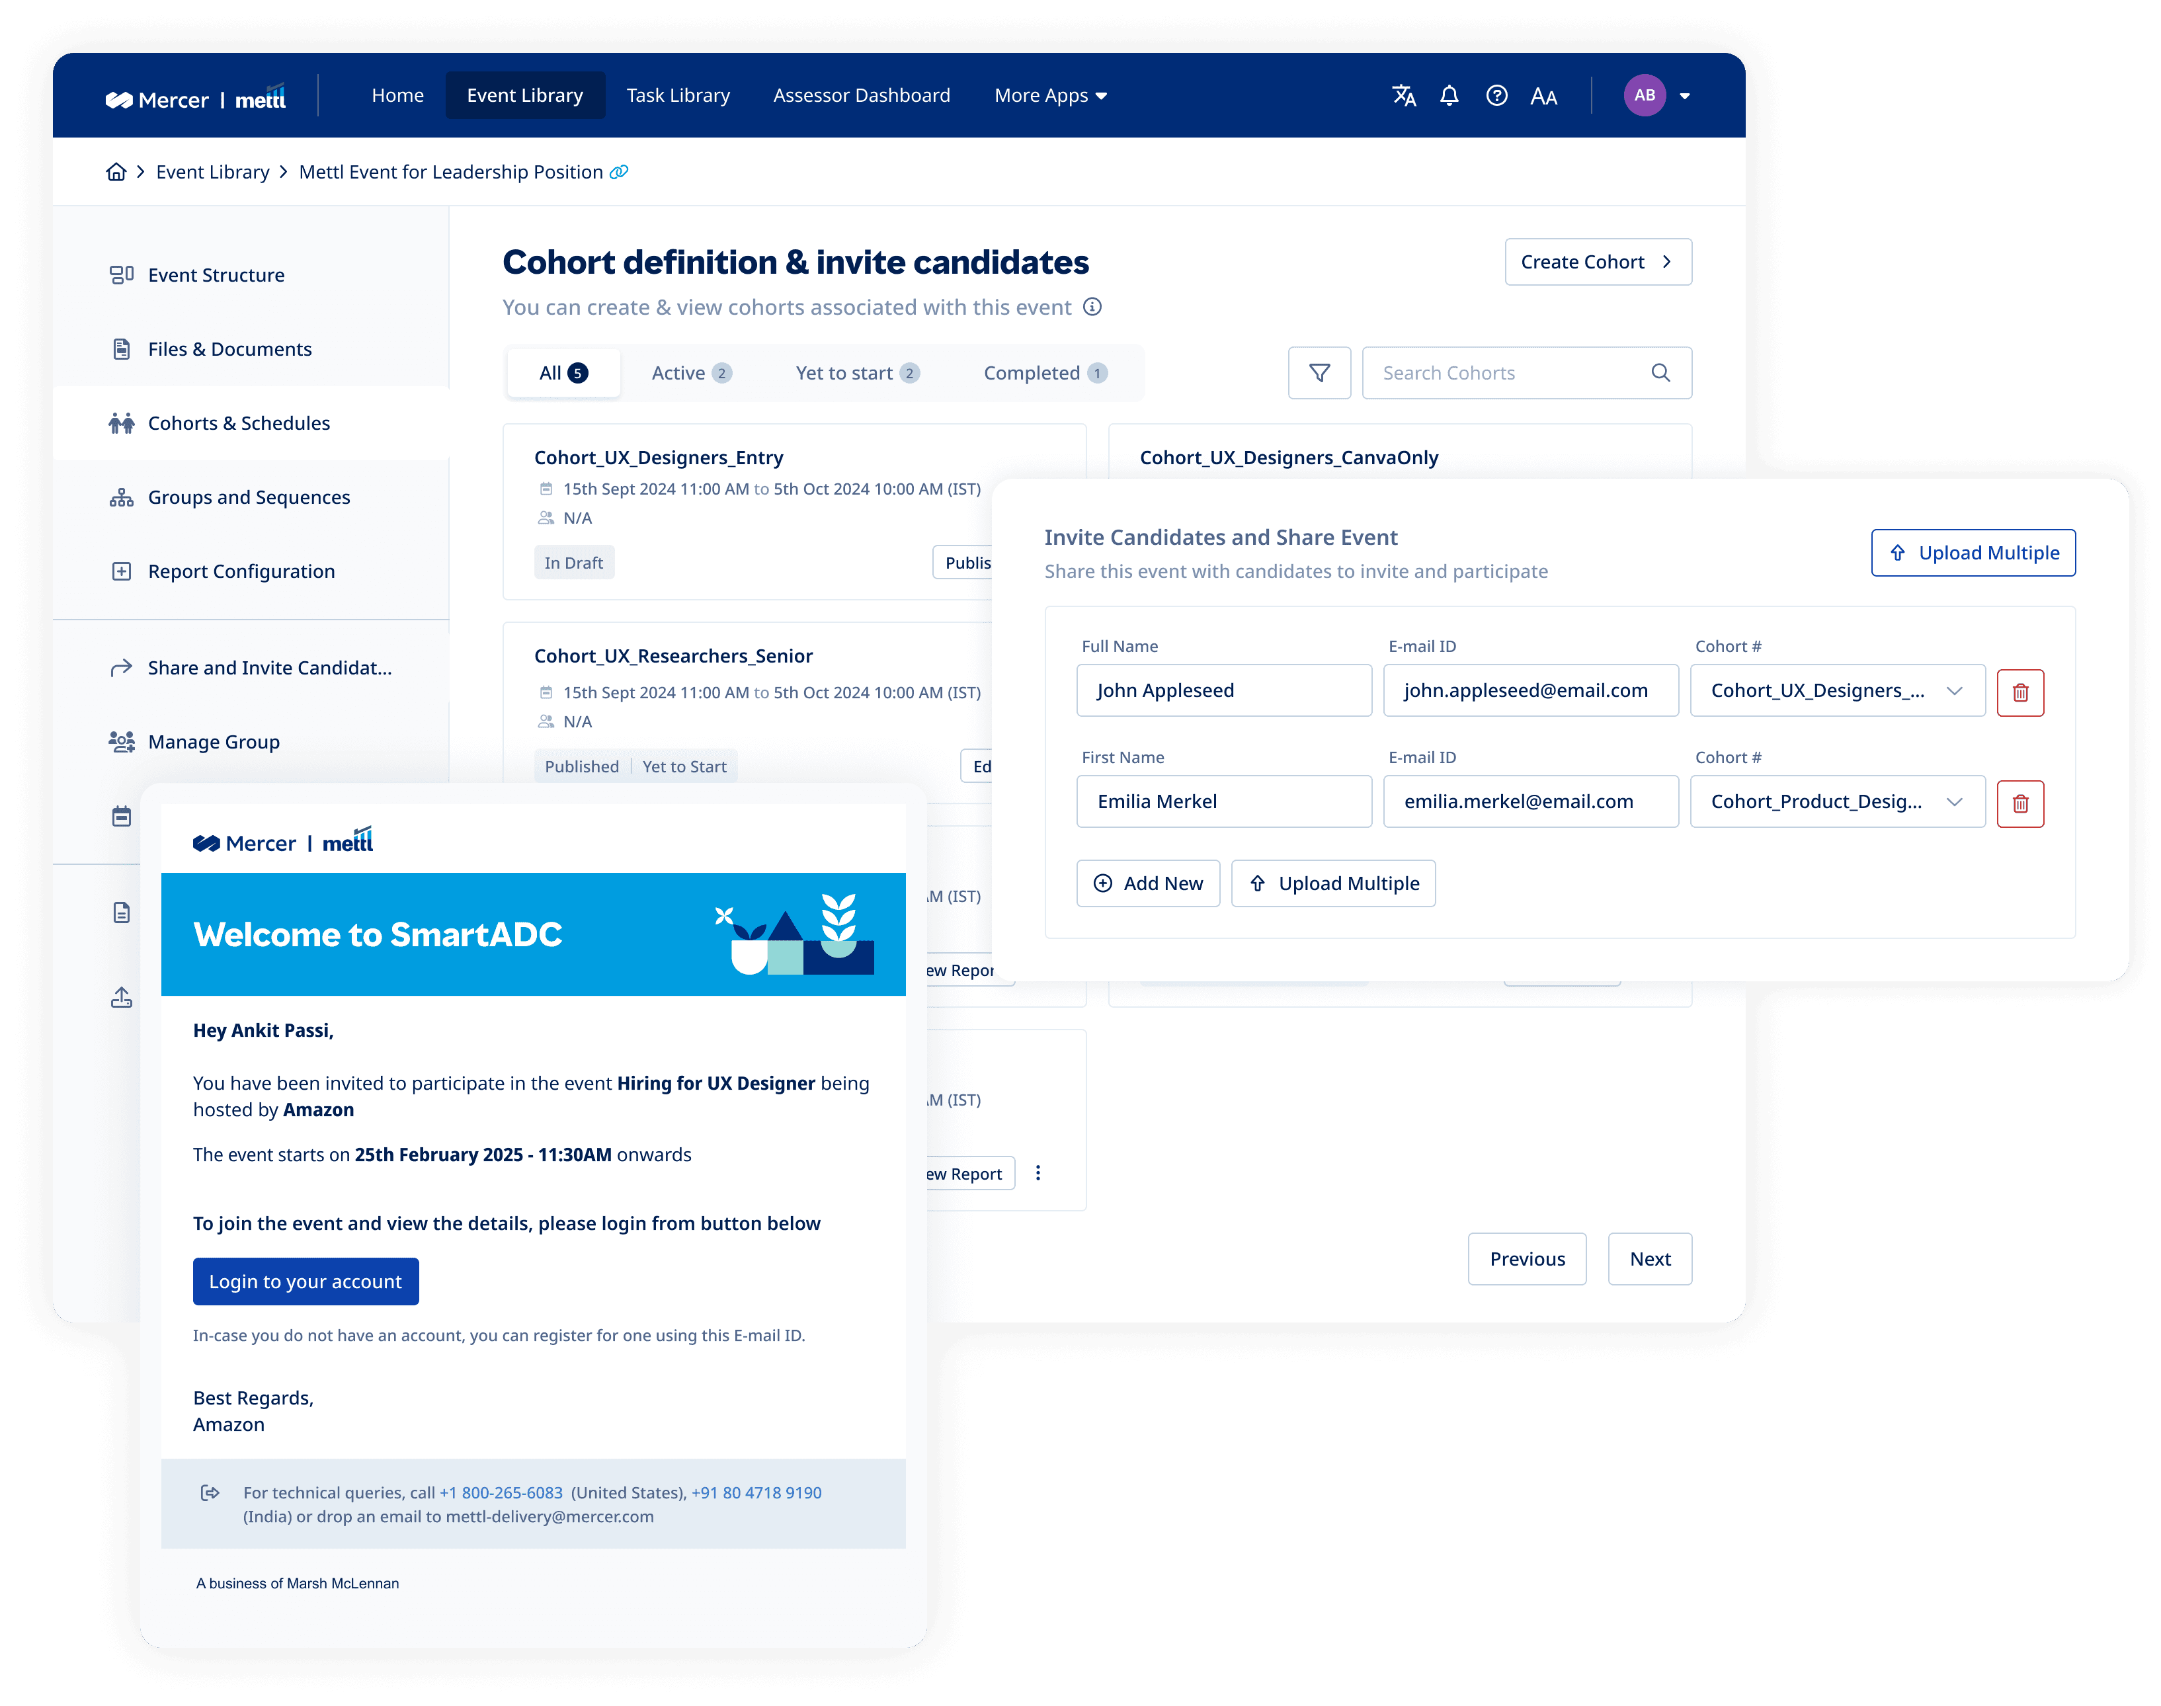Switch to the Completed cohorts tab
Viewport: 2161px width, 1706px height.
[1045, 372]
